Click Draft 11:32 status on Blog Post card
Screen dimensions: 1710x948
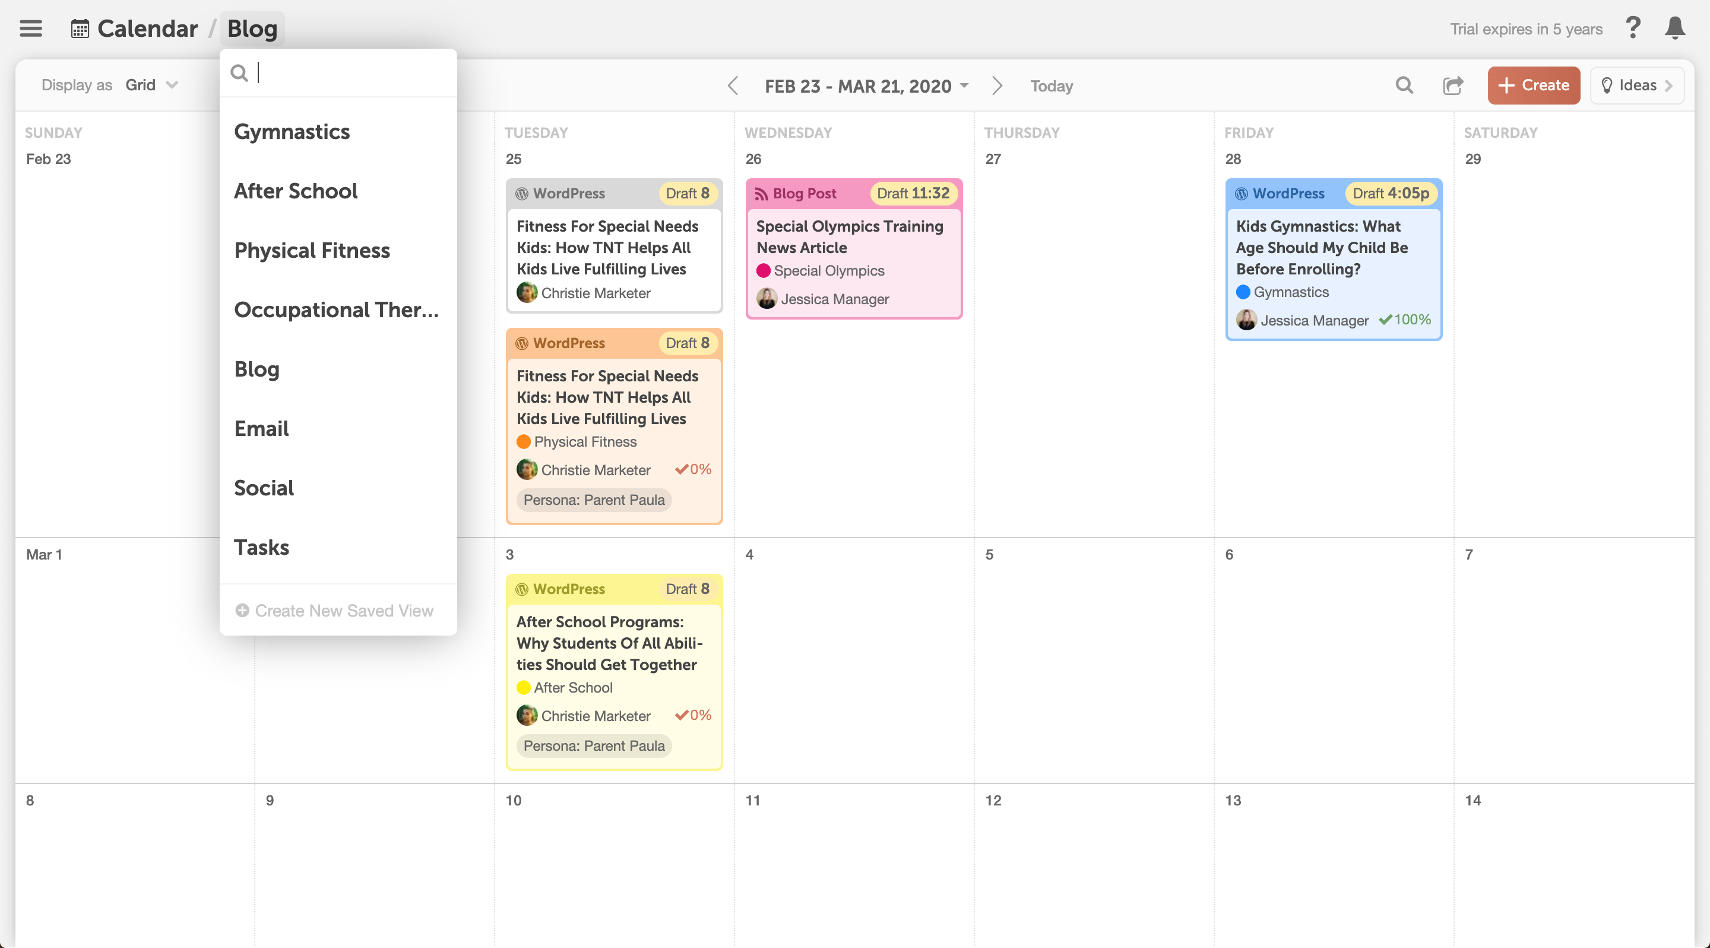click(913, 193)
